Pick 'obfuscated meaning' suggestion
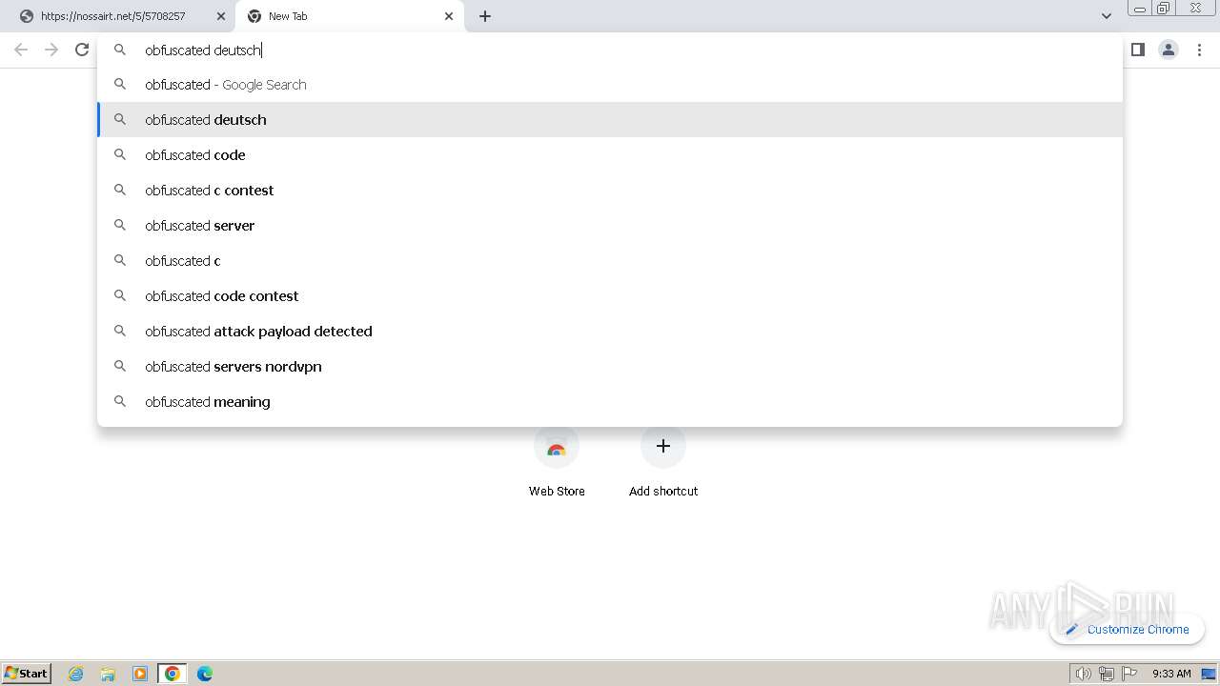This screenshot has height=686, width=1220. tap(610, 402)
